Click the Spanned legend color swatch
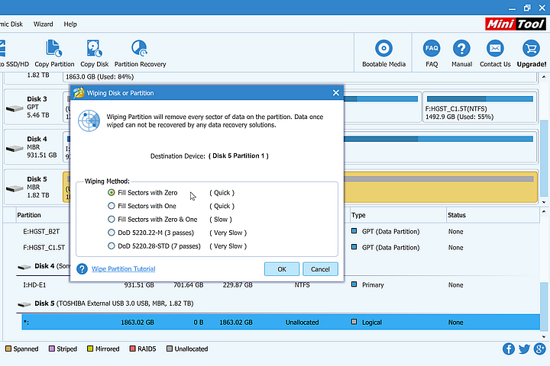Image resolution: width=550 pixels, height=366 pixels. click(x=8, y=348)
